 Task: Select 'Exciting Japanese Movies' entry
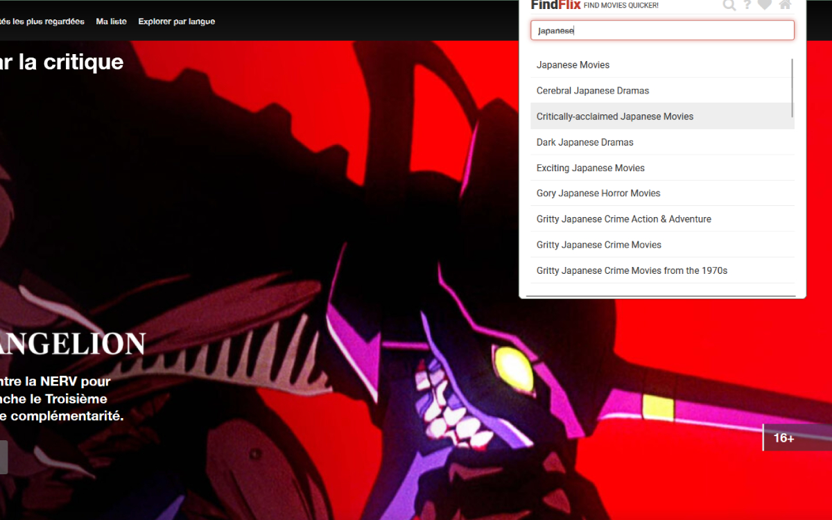pos(662,168)
